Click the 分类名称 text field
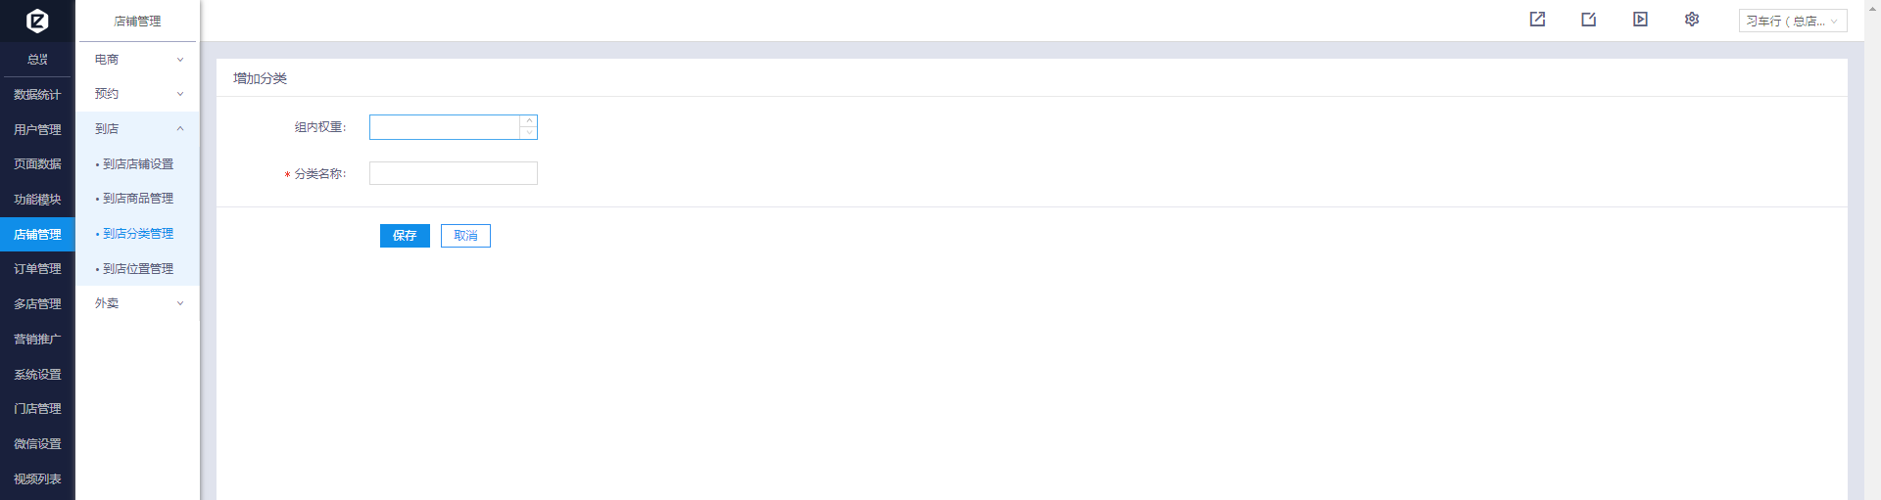 pyautogui.click(x=453, y=173)
